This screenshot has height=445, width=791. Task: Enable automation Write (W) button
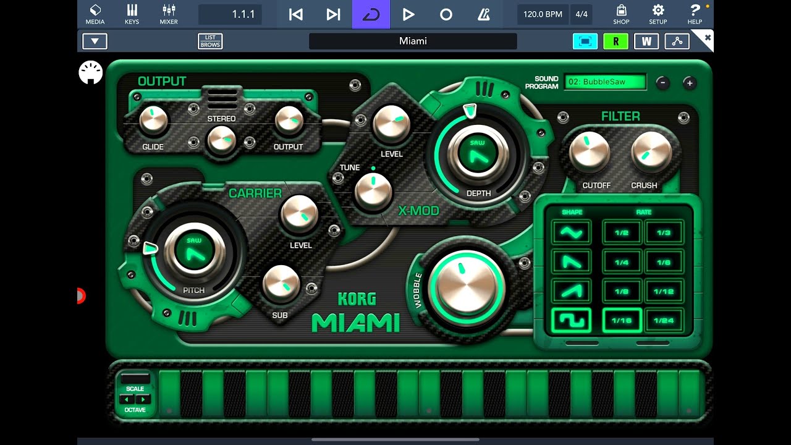[x=646, y=41]
